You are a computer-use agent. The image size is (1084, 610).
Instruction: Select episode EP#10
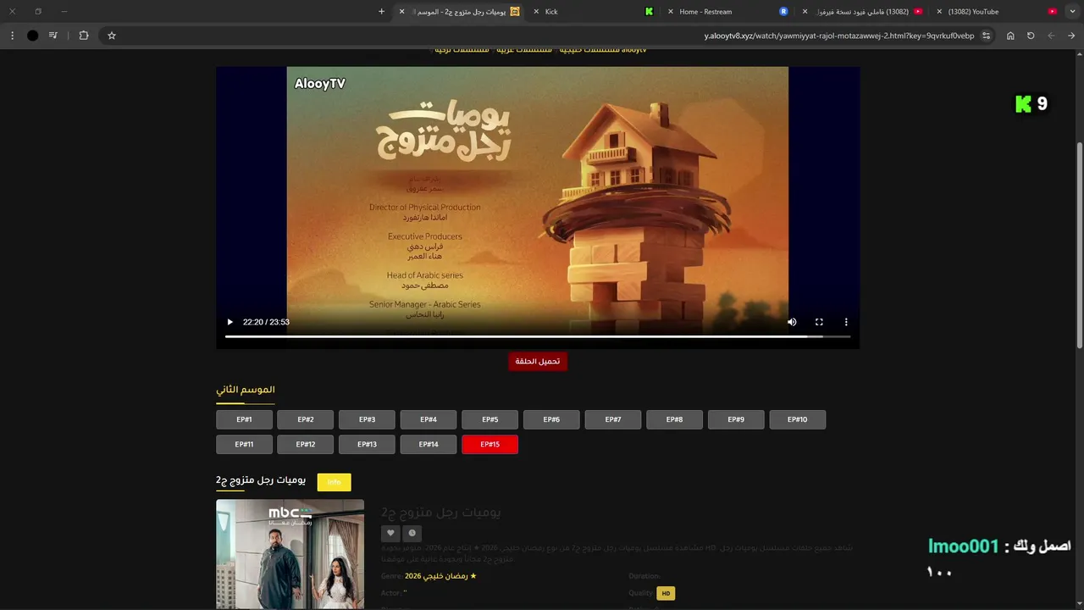[x=797, y=419]
